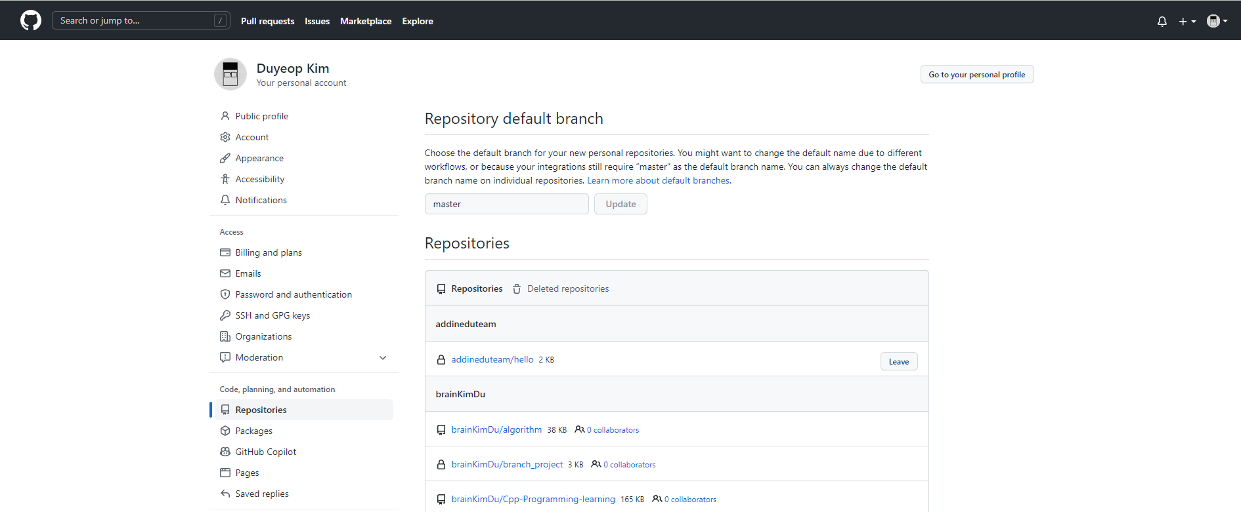Click the Packages box icon
The image size is (1241, 512).
point(225,431)
